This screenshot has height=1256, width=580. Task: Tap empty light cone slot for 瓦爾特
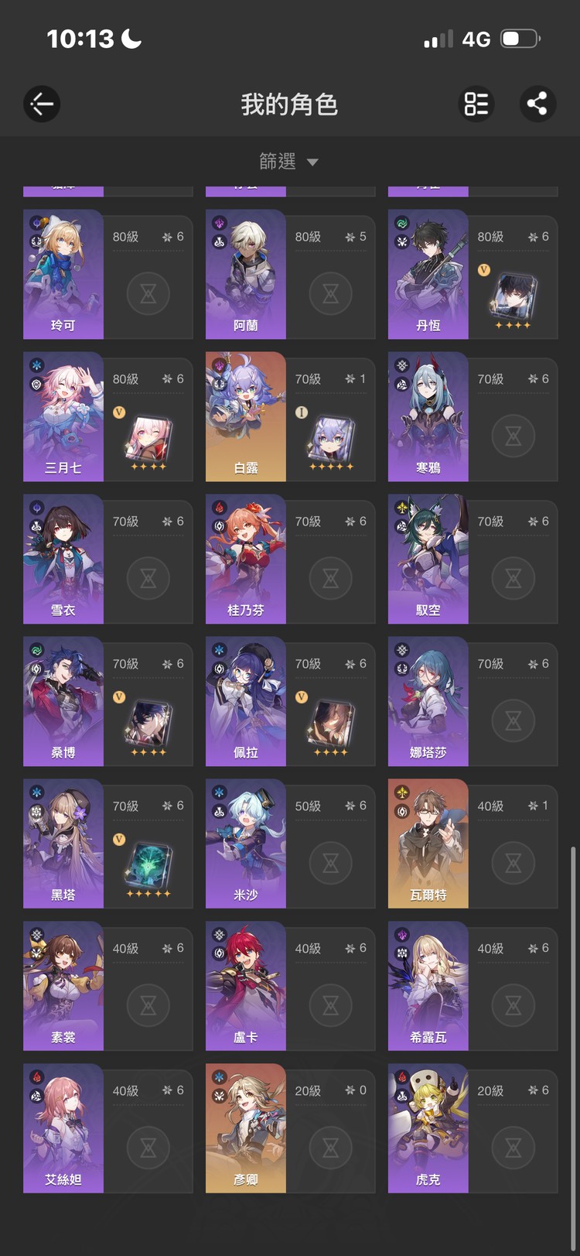[513, 863]
